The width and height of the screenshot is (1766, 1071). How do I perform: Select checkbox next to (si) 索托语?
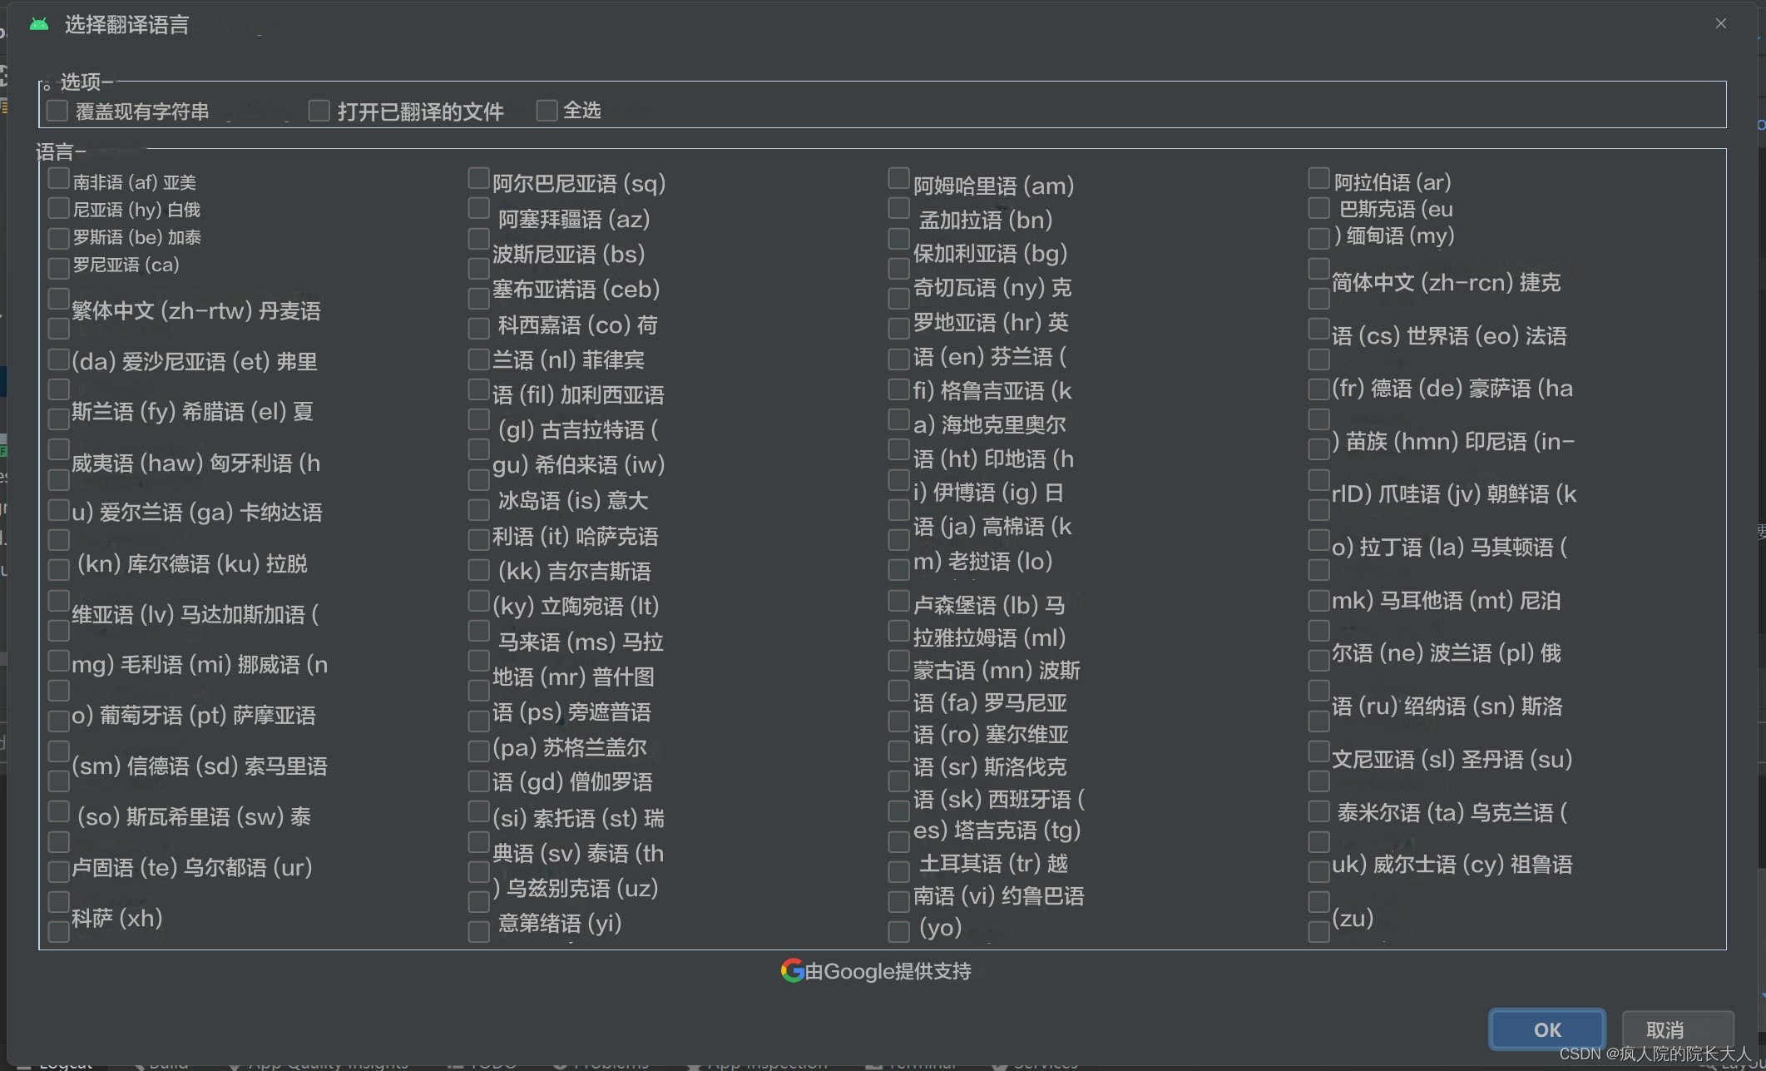click(478, 811)
